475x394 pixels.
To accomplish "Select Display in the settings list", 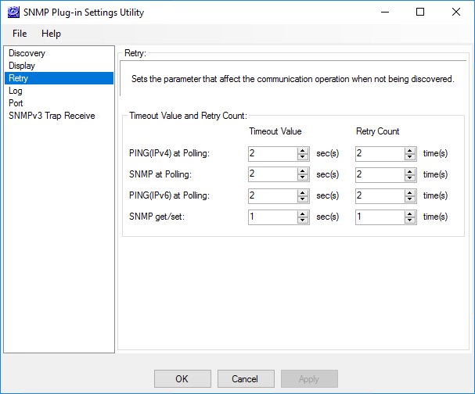I will (x=22, y=66).
